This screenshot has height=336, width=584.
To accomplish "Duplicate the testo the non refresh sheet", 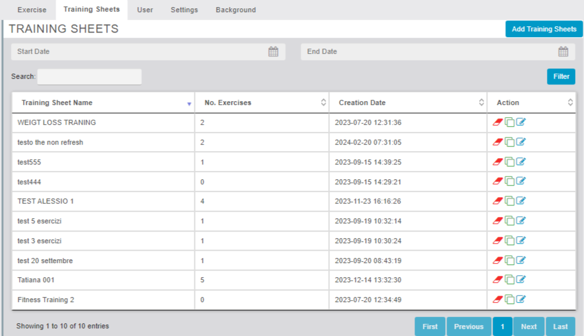I will coord(509,142).
